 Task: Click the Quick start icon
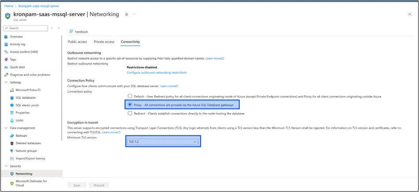[x=6, y=67]
